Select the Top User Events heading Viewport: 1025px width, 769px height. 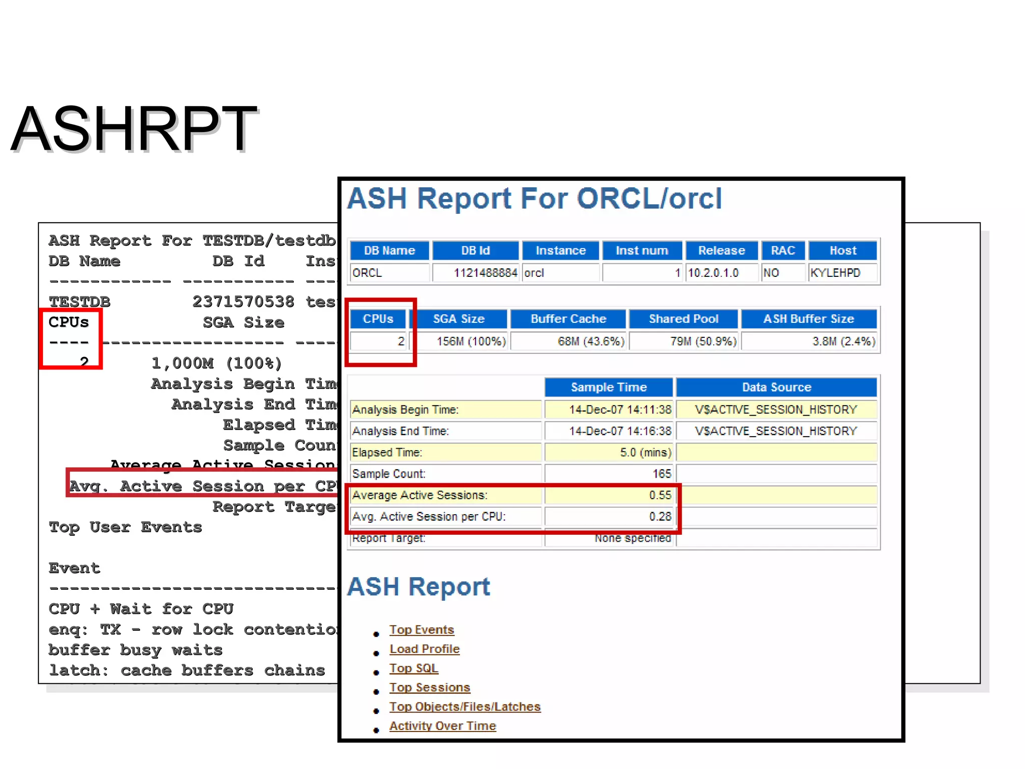[125, 527]
